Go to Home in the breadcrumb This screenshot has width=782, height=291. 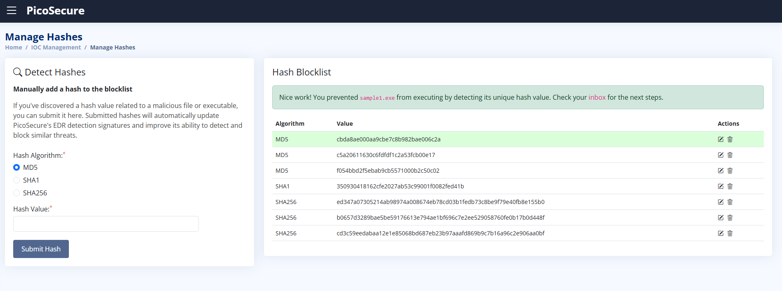(x=14, y=47)
